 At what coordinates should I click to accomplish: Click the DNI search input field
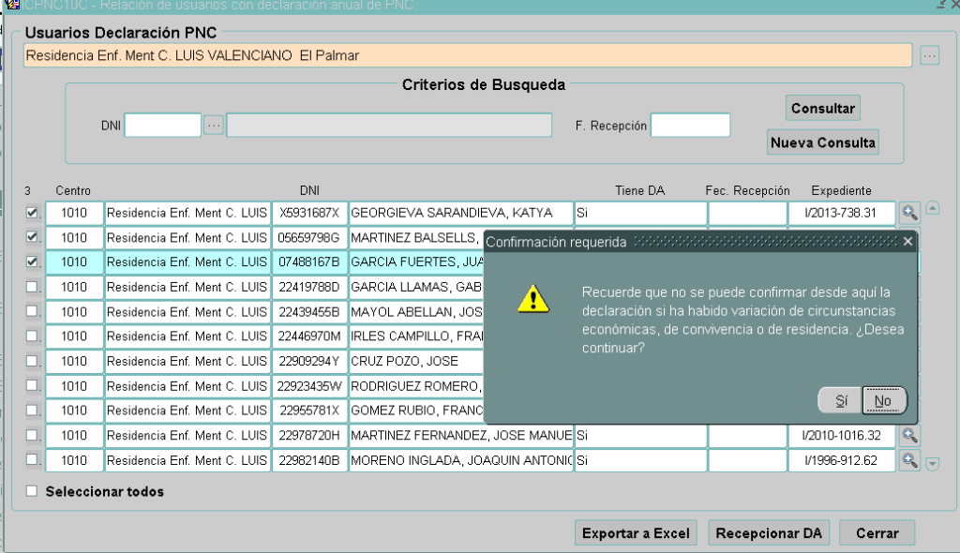point(162,126)
